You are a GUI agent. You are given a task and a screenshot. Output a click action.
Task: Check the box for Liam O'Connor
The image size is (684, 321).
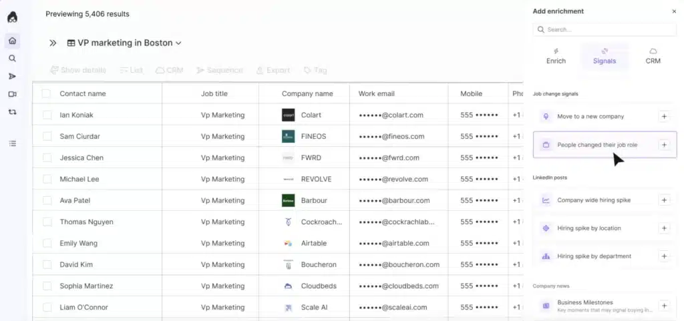[x=47, y=307]
